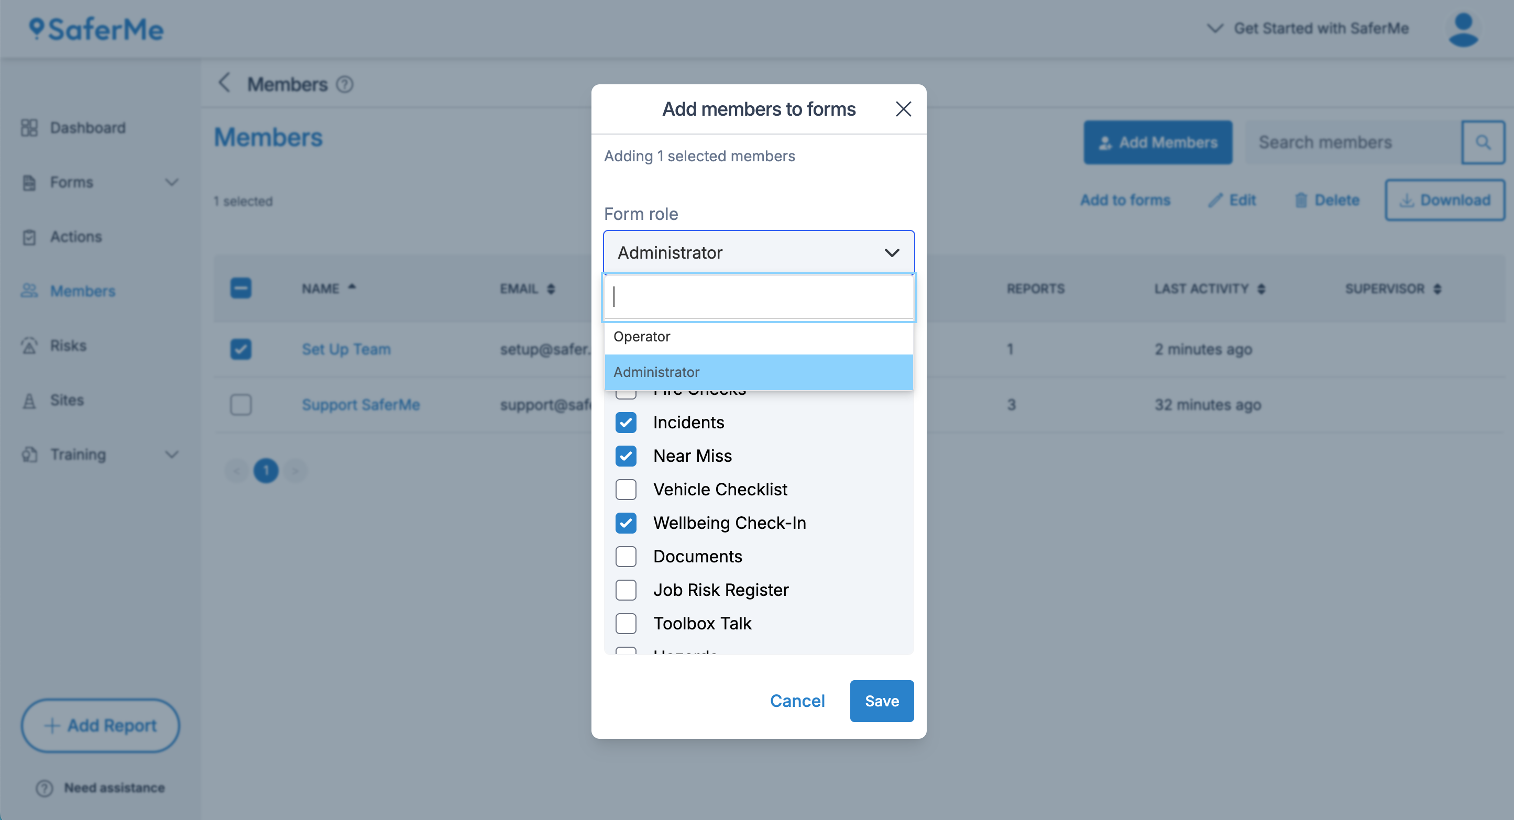
Task: Open the Sites section icon
Action: point(30,400)
